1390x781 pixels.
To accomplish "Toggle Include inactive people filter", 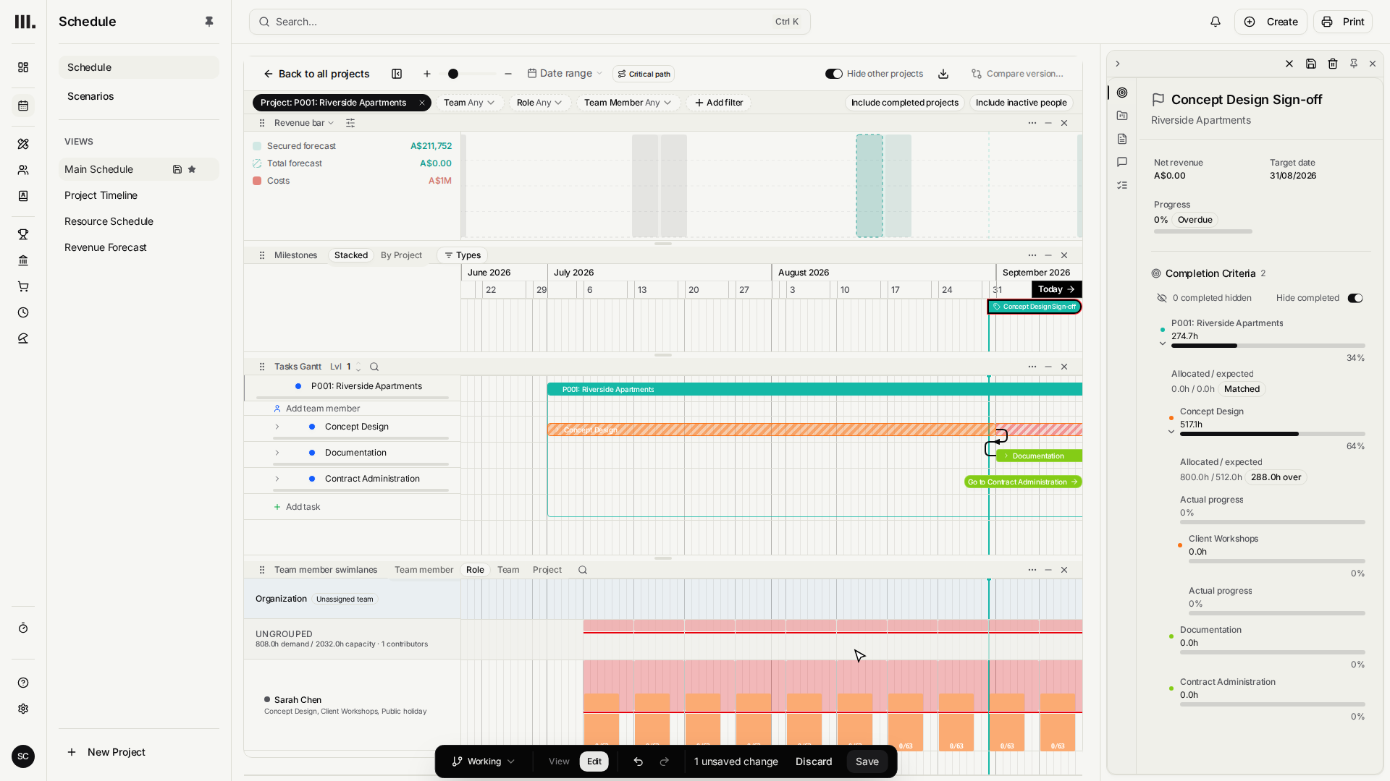I will click(1022, 103).
